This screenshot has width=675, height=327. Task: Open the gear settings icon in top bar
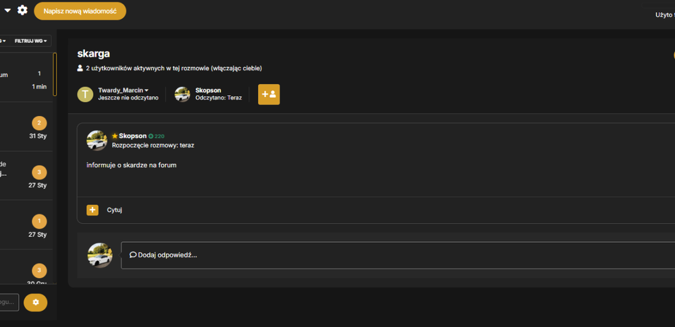point(22,10)
